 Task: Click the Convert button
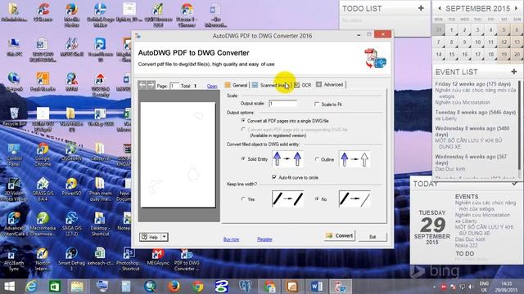click(339, 236)
